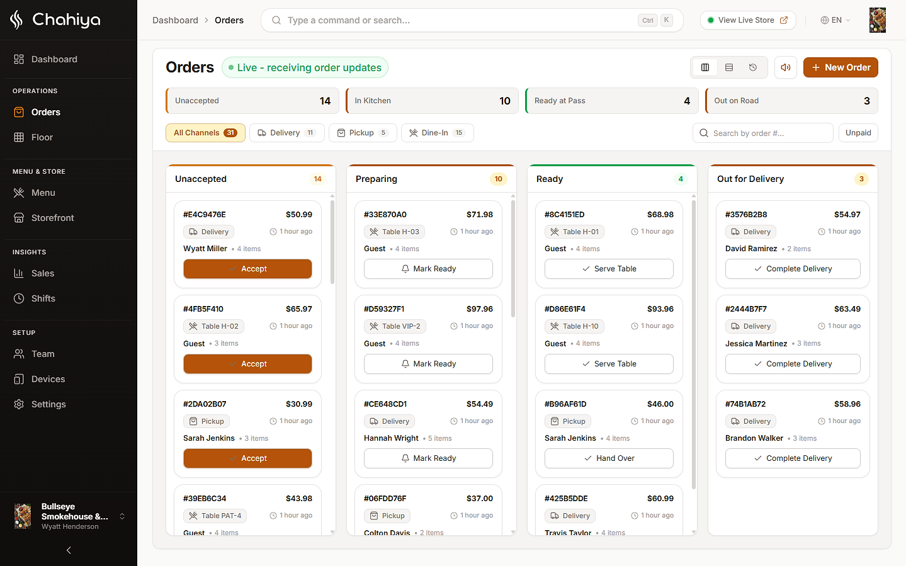The width and height of the screenshot is (906, 566).
Task: Select the Delivery channel tab
Action: coord(287,133)
